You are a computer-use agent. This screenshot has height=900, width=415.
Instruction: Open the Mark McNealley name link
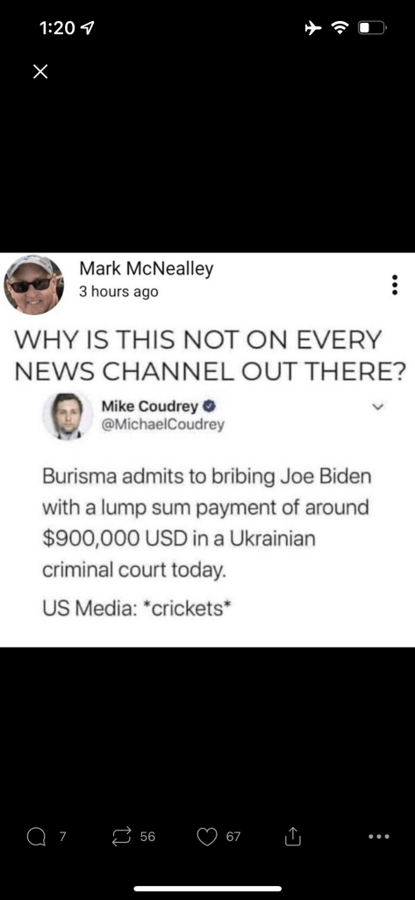(147, 268)
